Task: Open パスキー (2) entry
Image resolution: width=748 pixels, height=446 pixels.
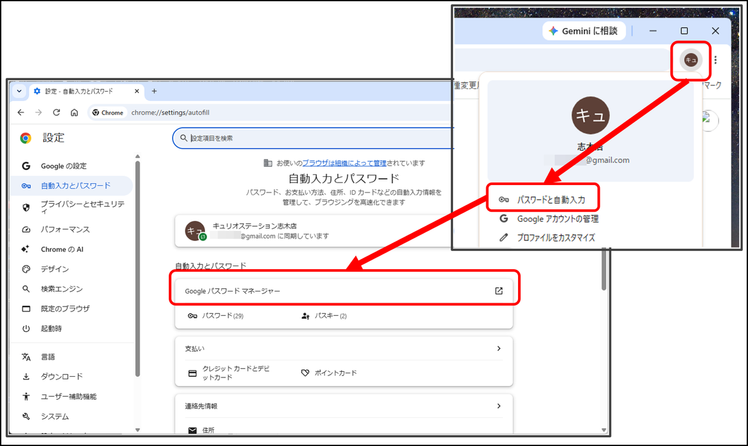Action: pos(324,316)
